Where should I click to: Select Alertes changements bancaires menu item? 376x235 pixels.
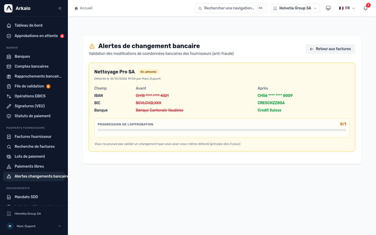click(34, 176)
